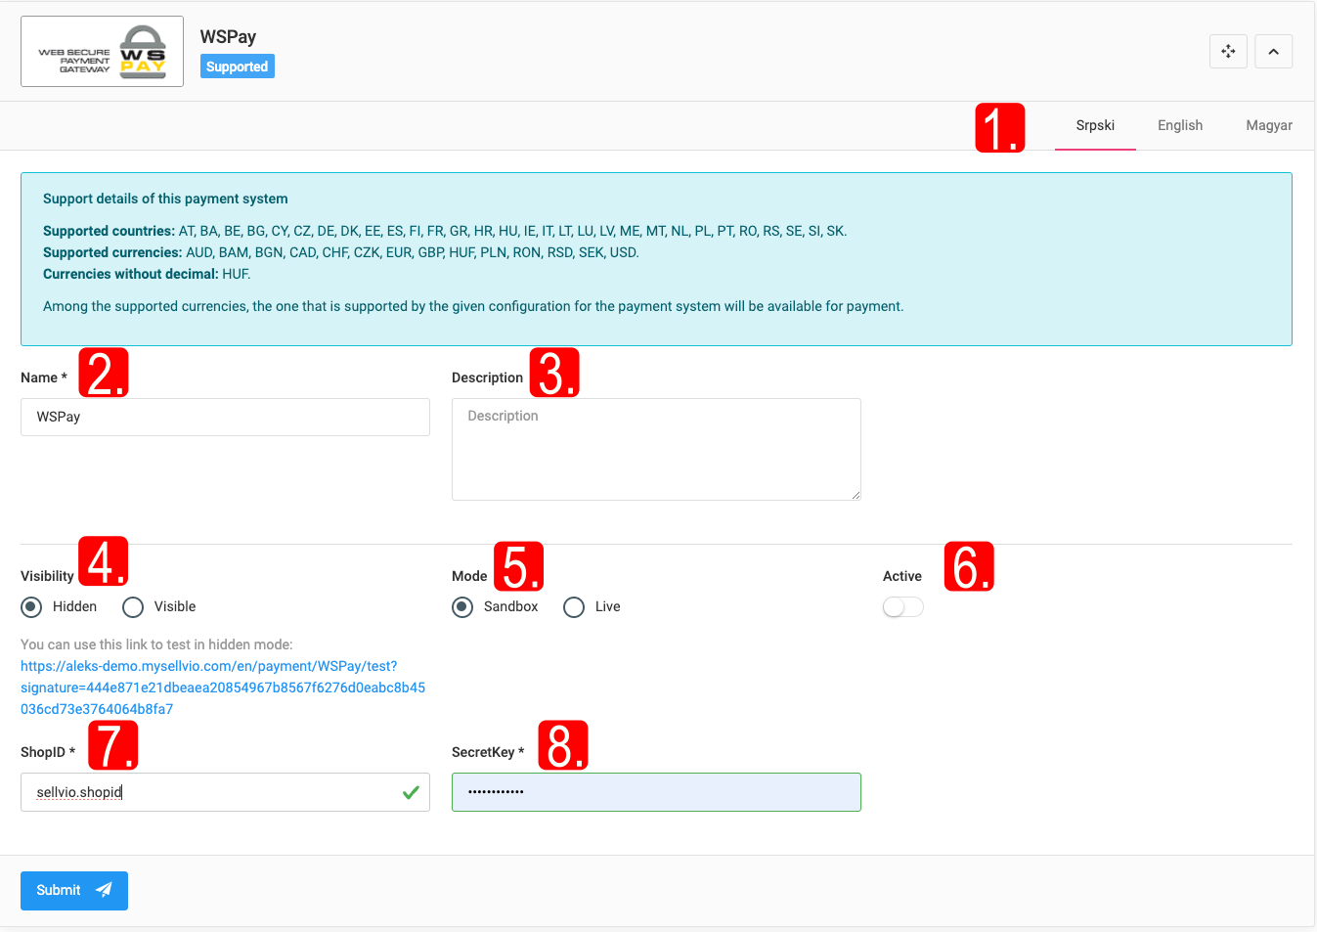This screenshot has width=1317, height=932.
Task: Click the WSPay gateway logo
Action: (103, 52)
